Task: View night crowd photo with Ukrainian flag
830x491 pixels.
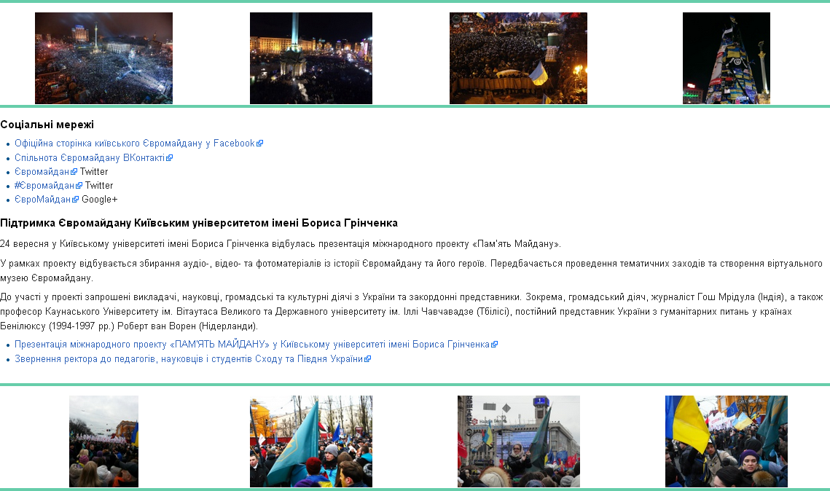Action: tap(518, 58)
